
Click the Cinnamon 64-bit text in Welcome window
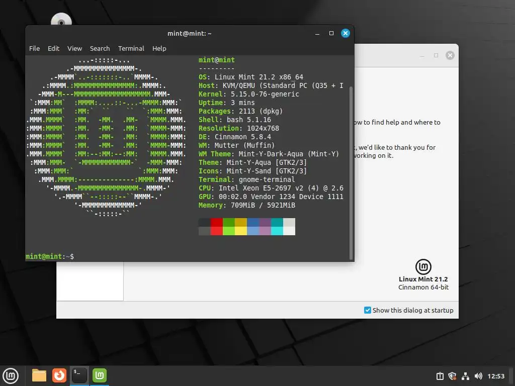pos(423,287)
